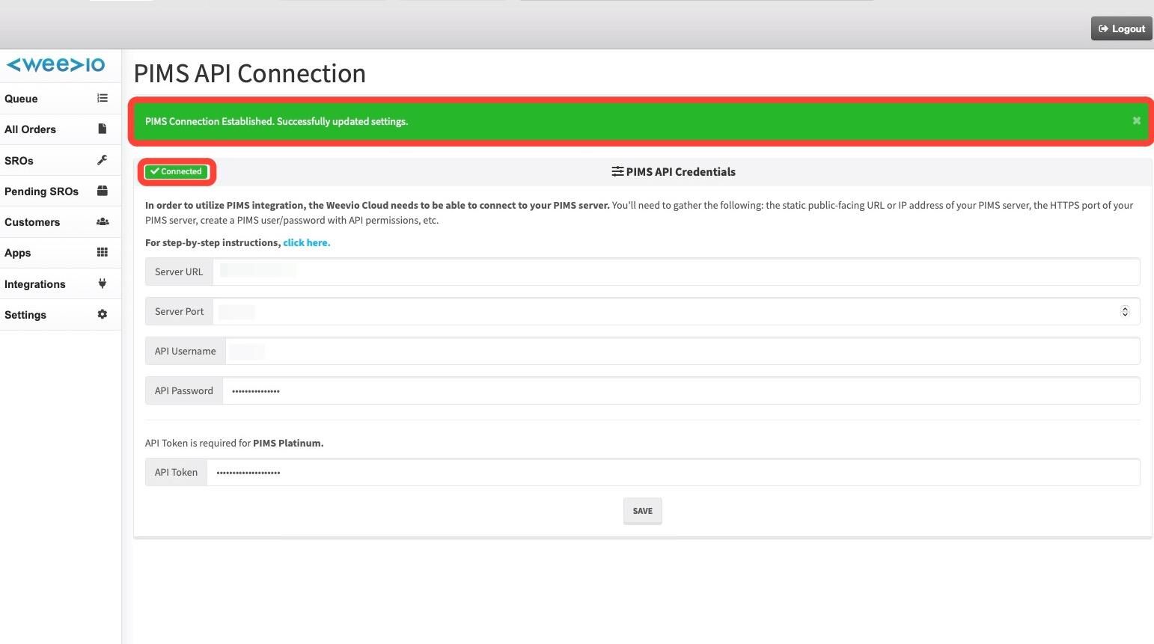This screenshot has height=644, width=1154.
Task: Click the Settings gear icon
Action: click(x=103, y=314)
